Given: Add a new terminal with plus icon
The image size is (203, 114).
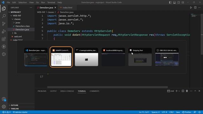Looking at the screenshot, I should (176, 91).
